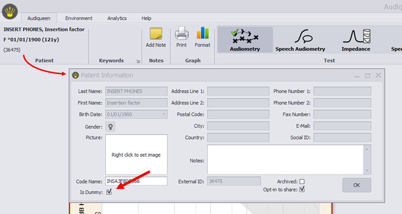Toggle the Opt-in to share checkbox
The height and width of the screenshot is (214, 402).
pyautogui.click(x=302, y=189)
